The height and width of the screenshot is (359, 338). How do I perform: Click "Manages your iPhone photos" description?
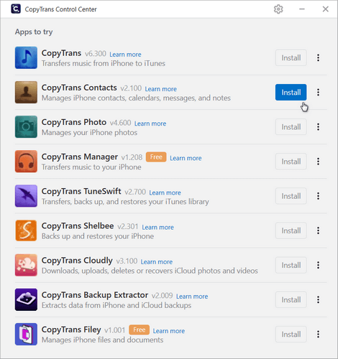(89, 133)
